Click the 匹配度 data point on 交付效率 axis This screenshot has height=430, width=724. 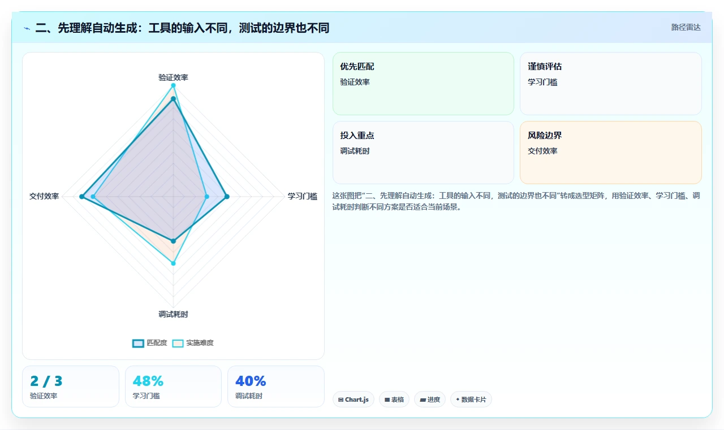coord(81,197)
